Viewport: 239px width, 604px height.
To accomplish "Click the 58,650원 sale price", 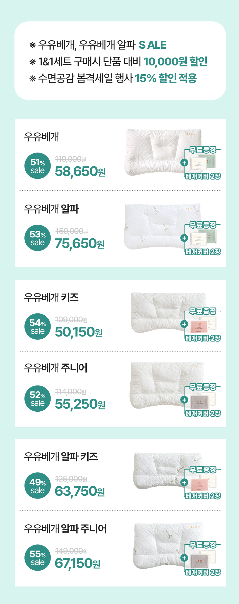I will coord(80,171).
